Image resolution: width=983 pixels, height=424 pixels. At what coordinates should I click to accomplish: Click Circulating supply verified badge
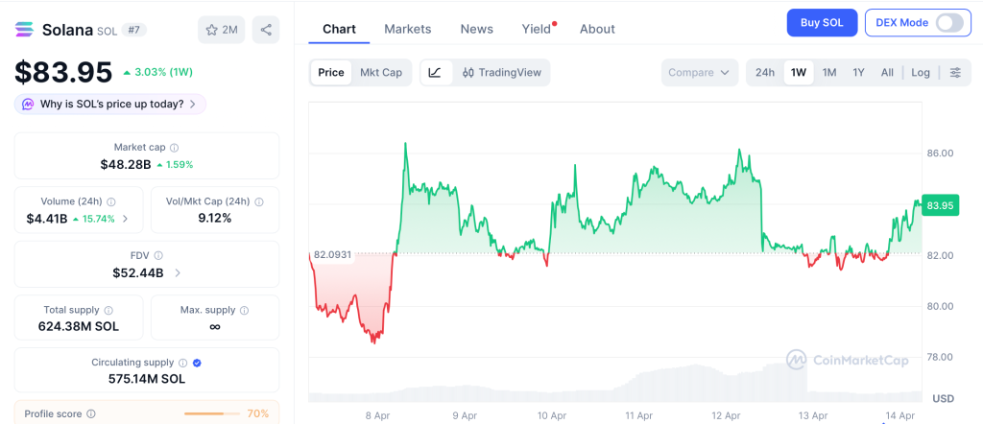pos(197,363)
